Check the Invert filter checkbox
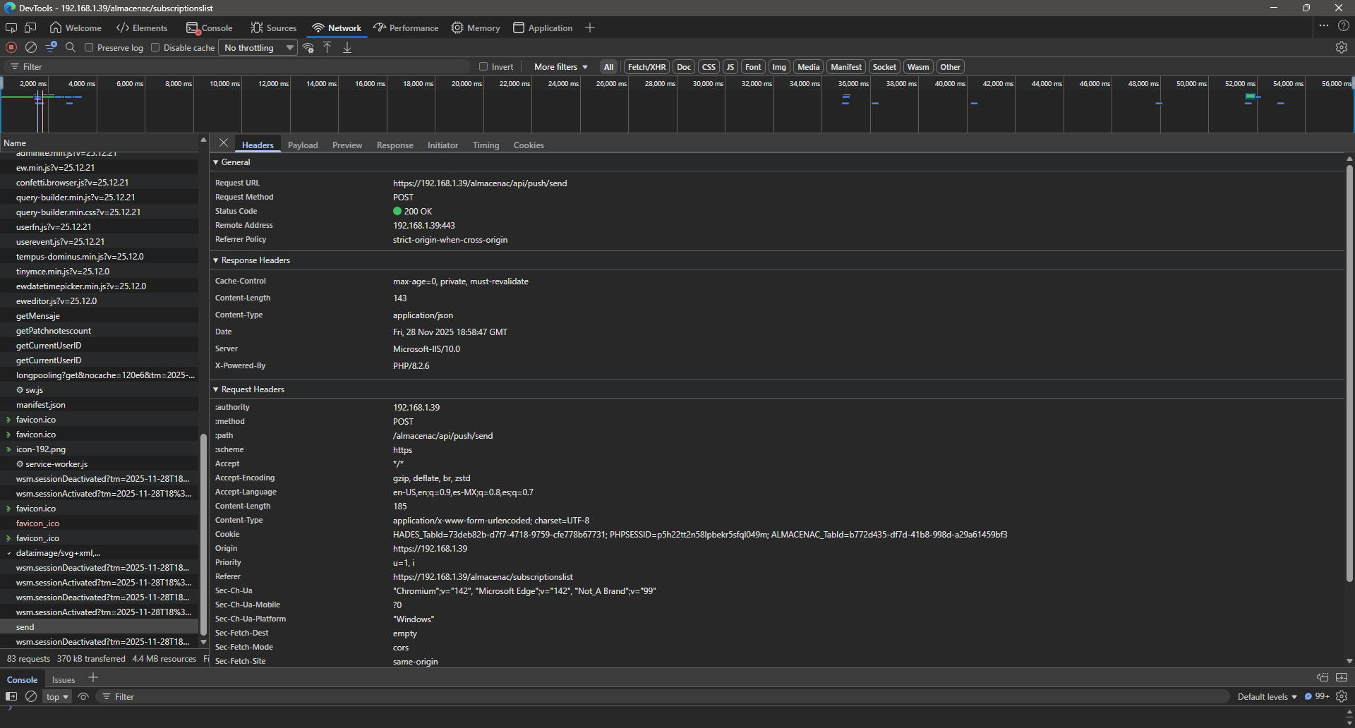 point(483,66)
